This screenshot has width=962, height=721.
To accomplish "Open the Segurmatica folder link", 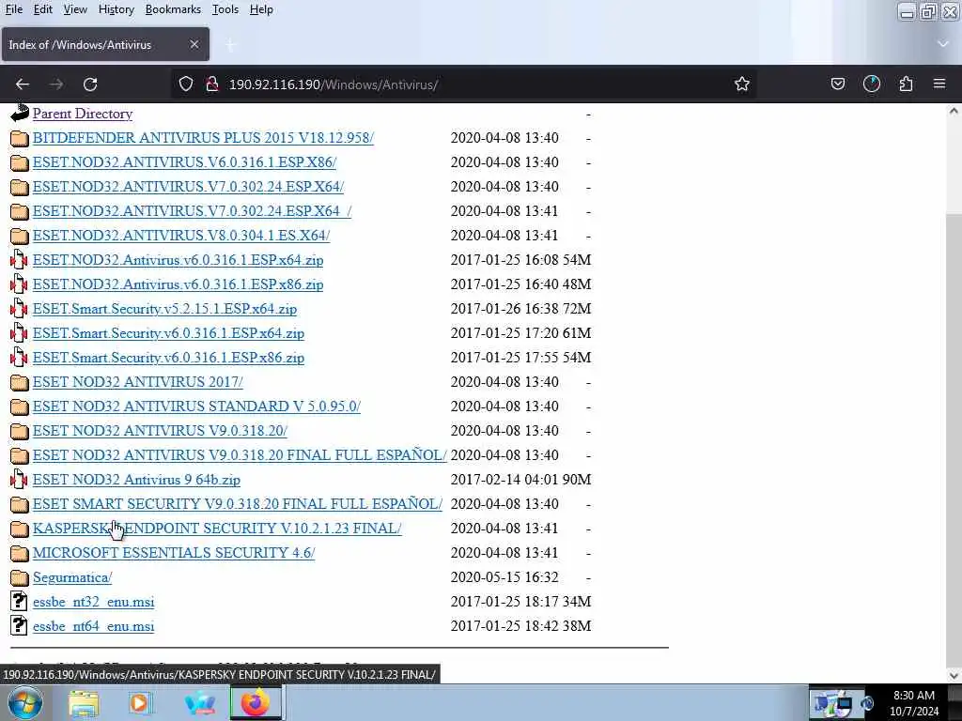I will click(x=72, y=577).
